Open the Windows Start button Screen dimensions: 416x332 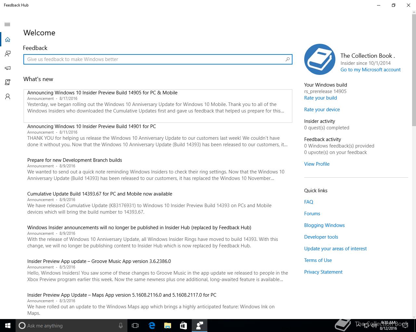[x=8, y=326]
